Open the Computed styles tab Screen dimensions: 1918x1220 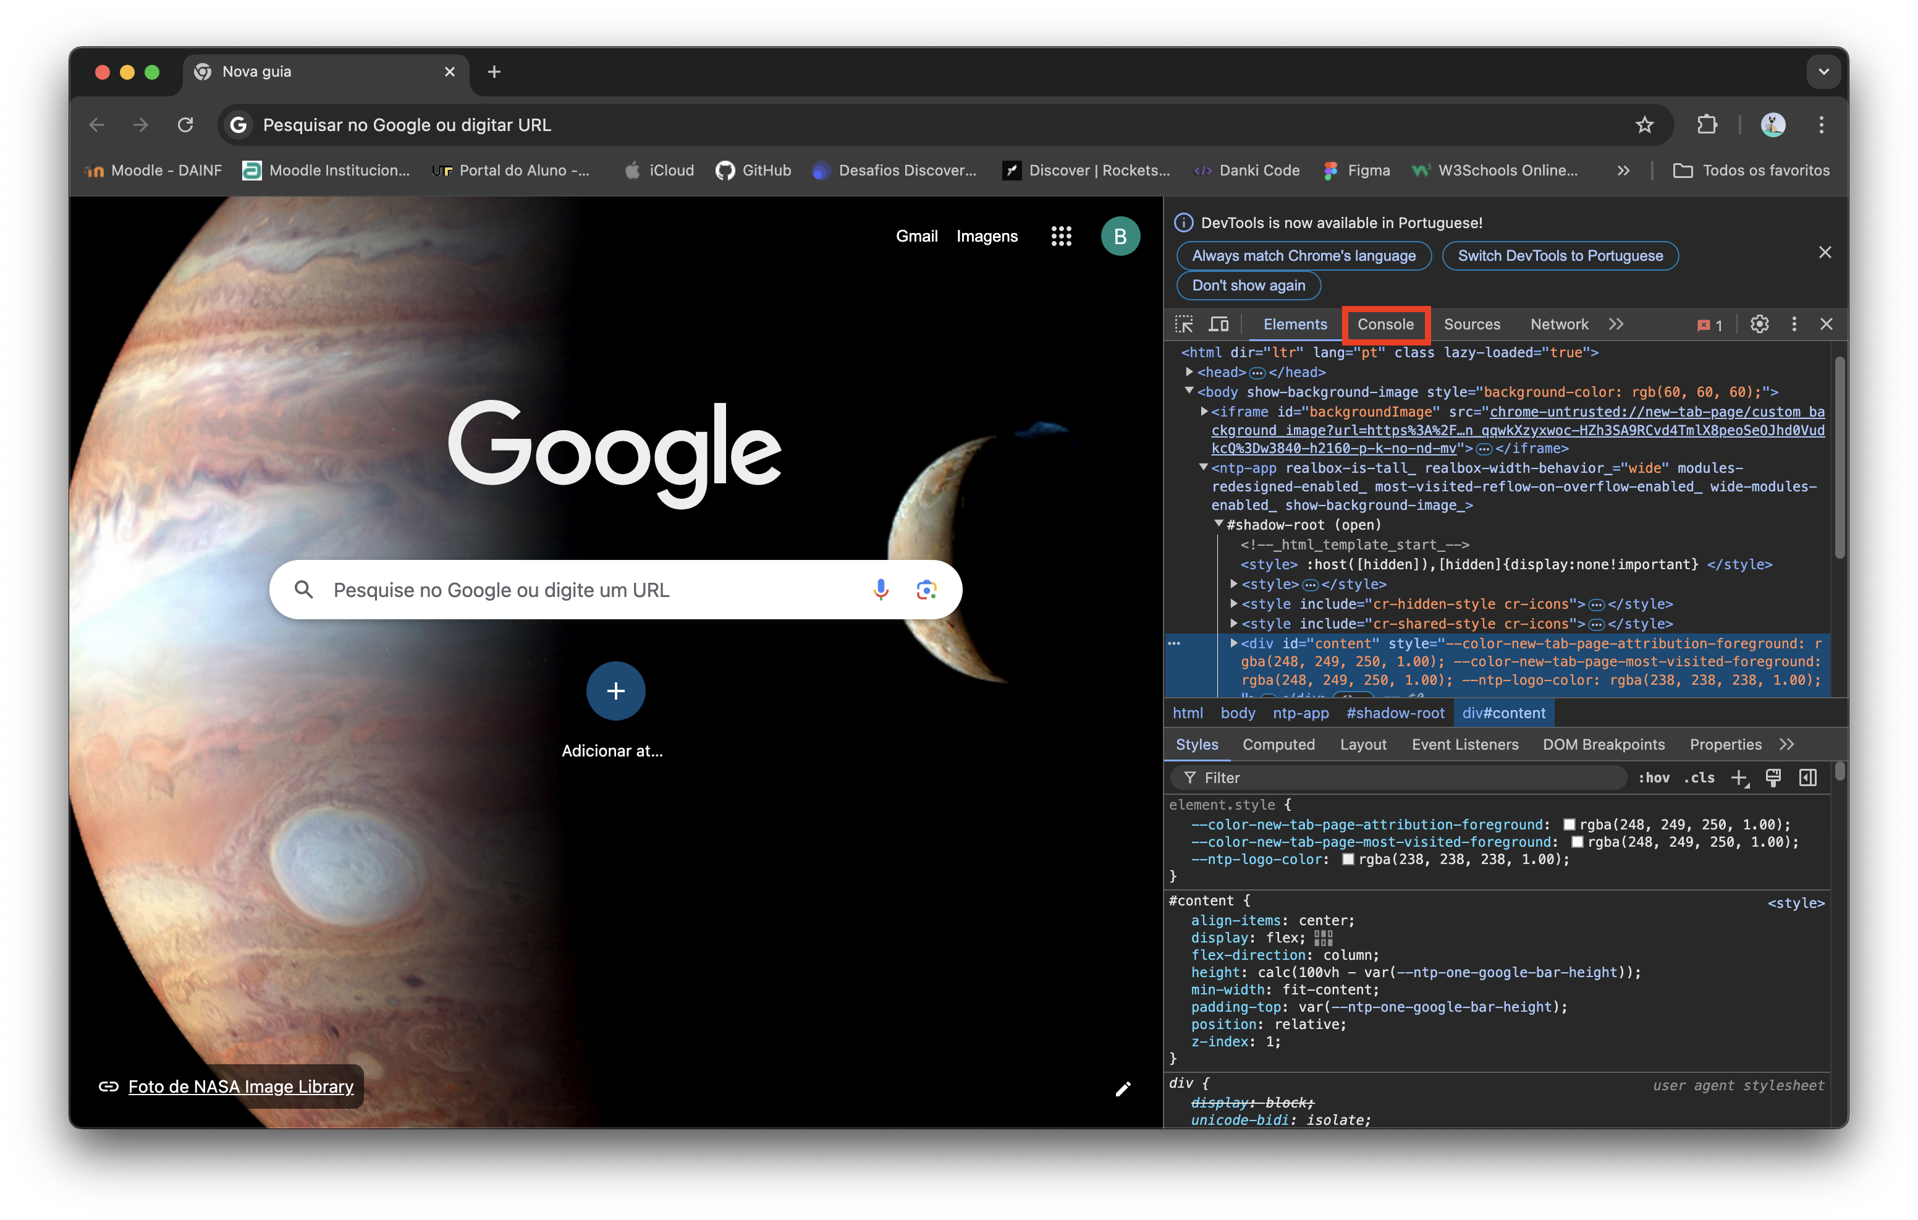tap(1278, 744)
